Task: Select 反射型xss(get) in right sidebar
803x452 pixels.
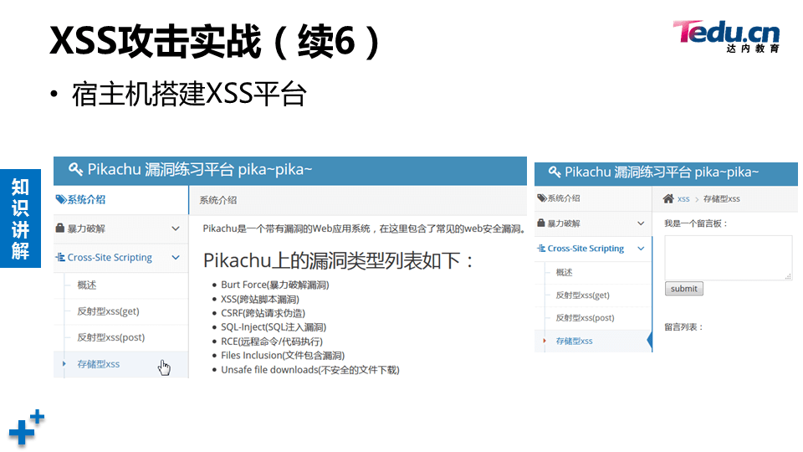Action: 583,295
